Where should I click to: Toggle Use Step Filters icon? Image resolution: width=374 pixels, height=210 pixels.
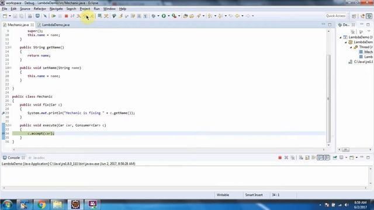pos(106,16)
